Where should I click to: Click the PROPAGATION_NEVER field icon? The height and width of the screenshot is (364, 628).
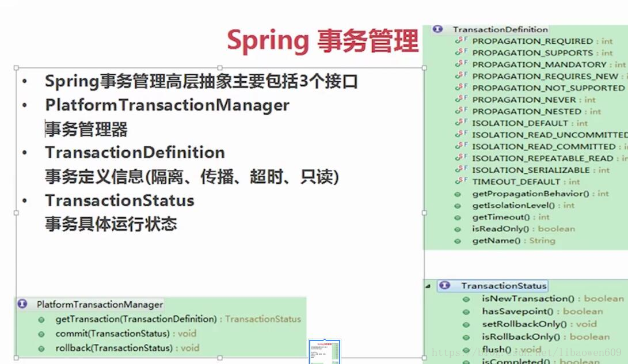click(x=461, y=98)
